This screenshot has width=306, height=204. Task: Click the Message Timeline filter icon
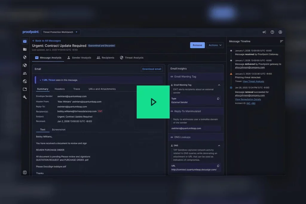pyautogui.click(x=281, y=41)
